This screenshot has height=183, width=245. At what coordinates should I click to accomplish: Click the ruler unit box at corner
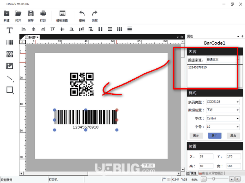(22, 42)
